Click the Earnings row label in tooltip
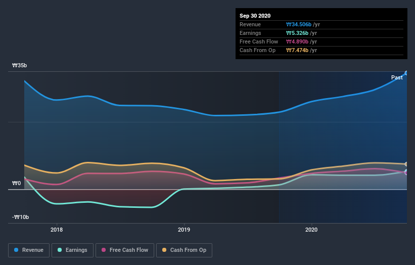 pos(250,33)
